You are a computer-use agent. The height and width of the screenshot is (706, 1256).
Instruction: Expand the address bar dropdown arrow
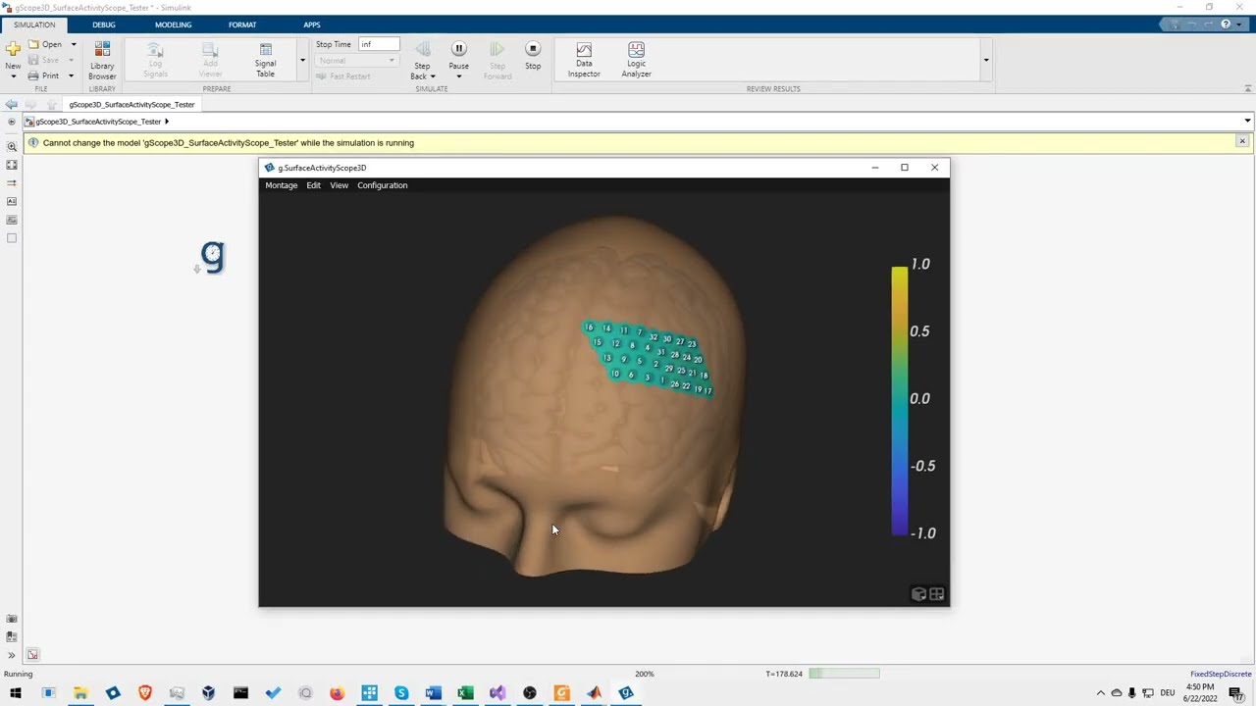click(x=1247, y=122)
